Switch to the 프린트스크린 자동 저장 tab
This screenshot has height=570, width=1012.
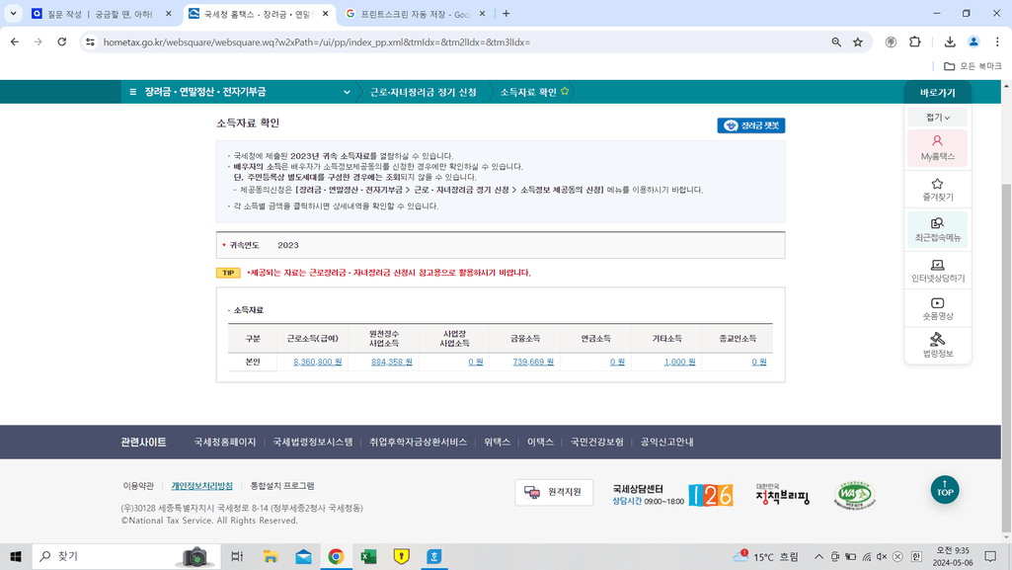415,14
